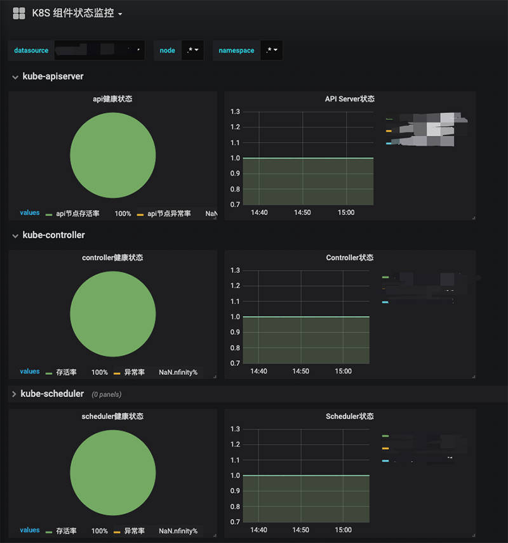The image size is (508, 543).
Task: Click the api节点存活率 green legend swatch
Action: pos(49,214)
